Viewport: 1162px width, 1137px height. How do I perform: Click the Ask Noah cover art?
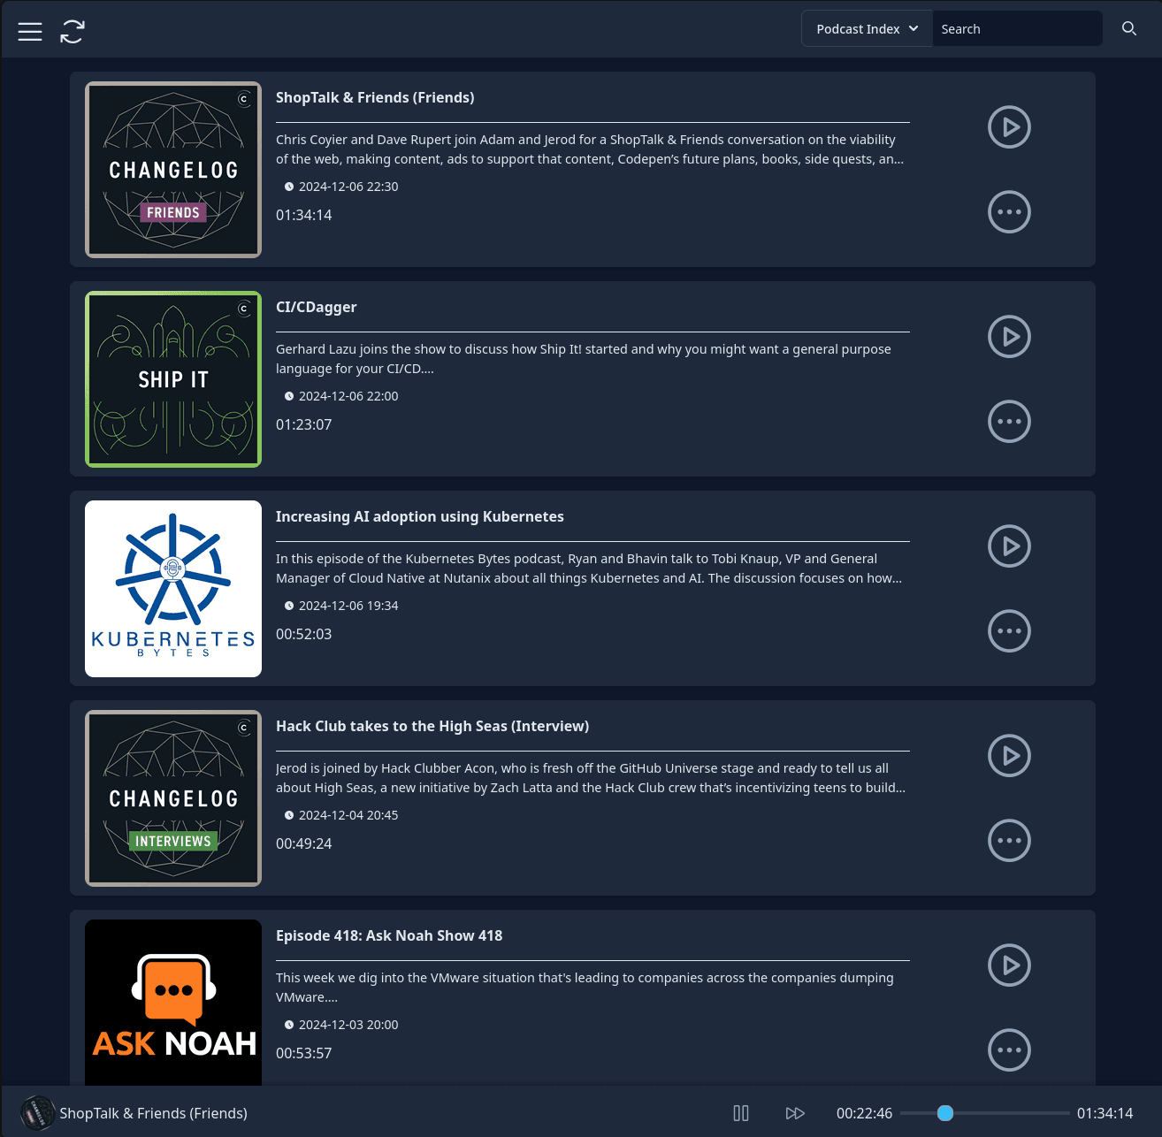coord(173,1003)
